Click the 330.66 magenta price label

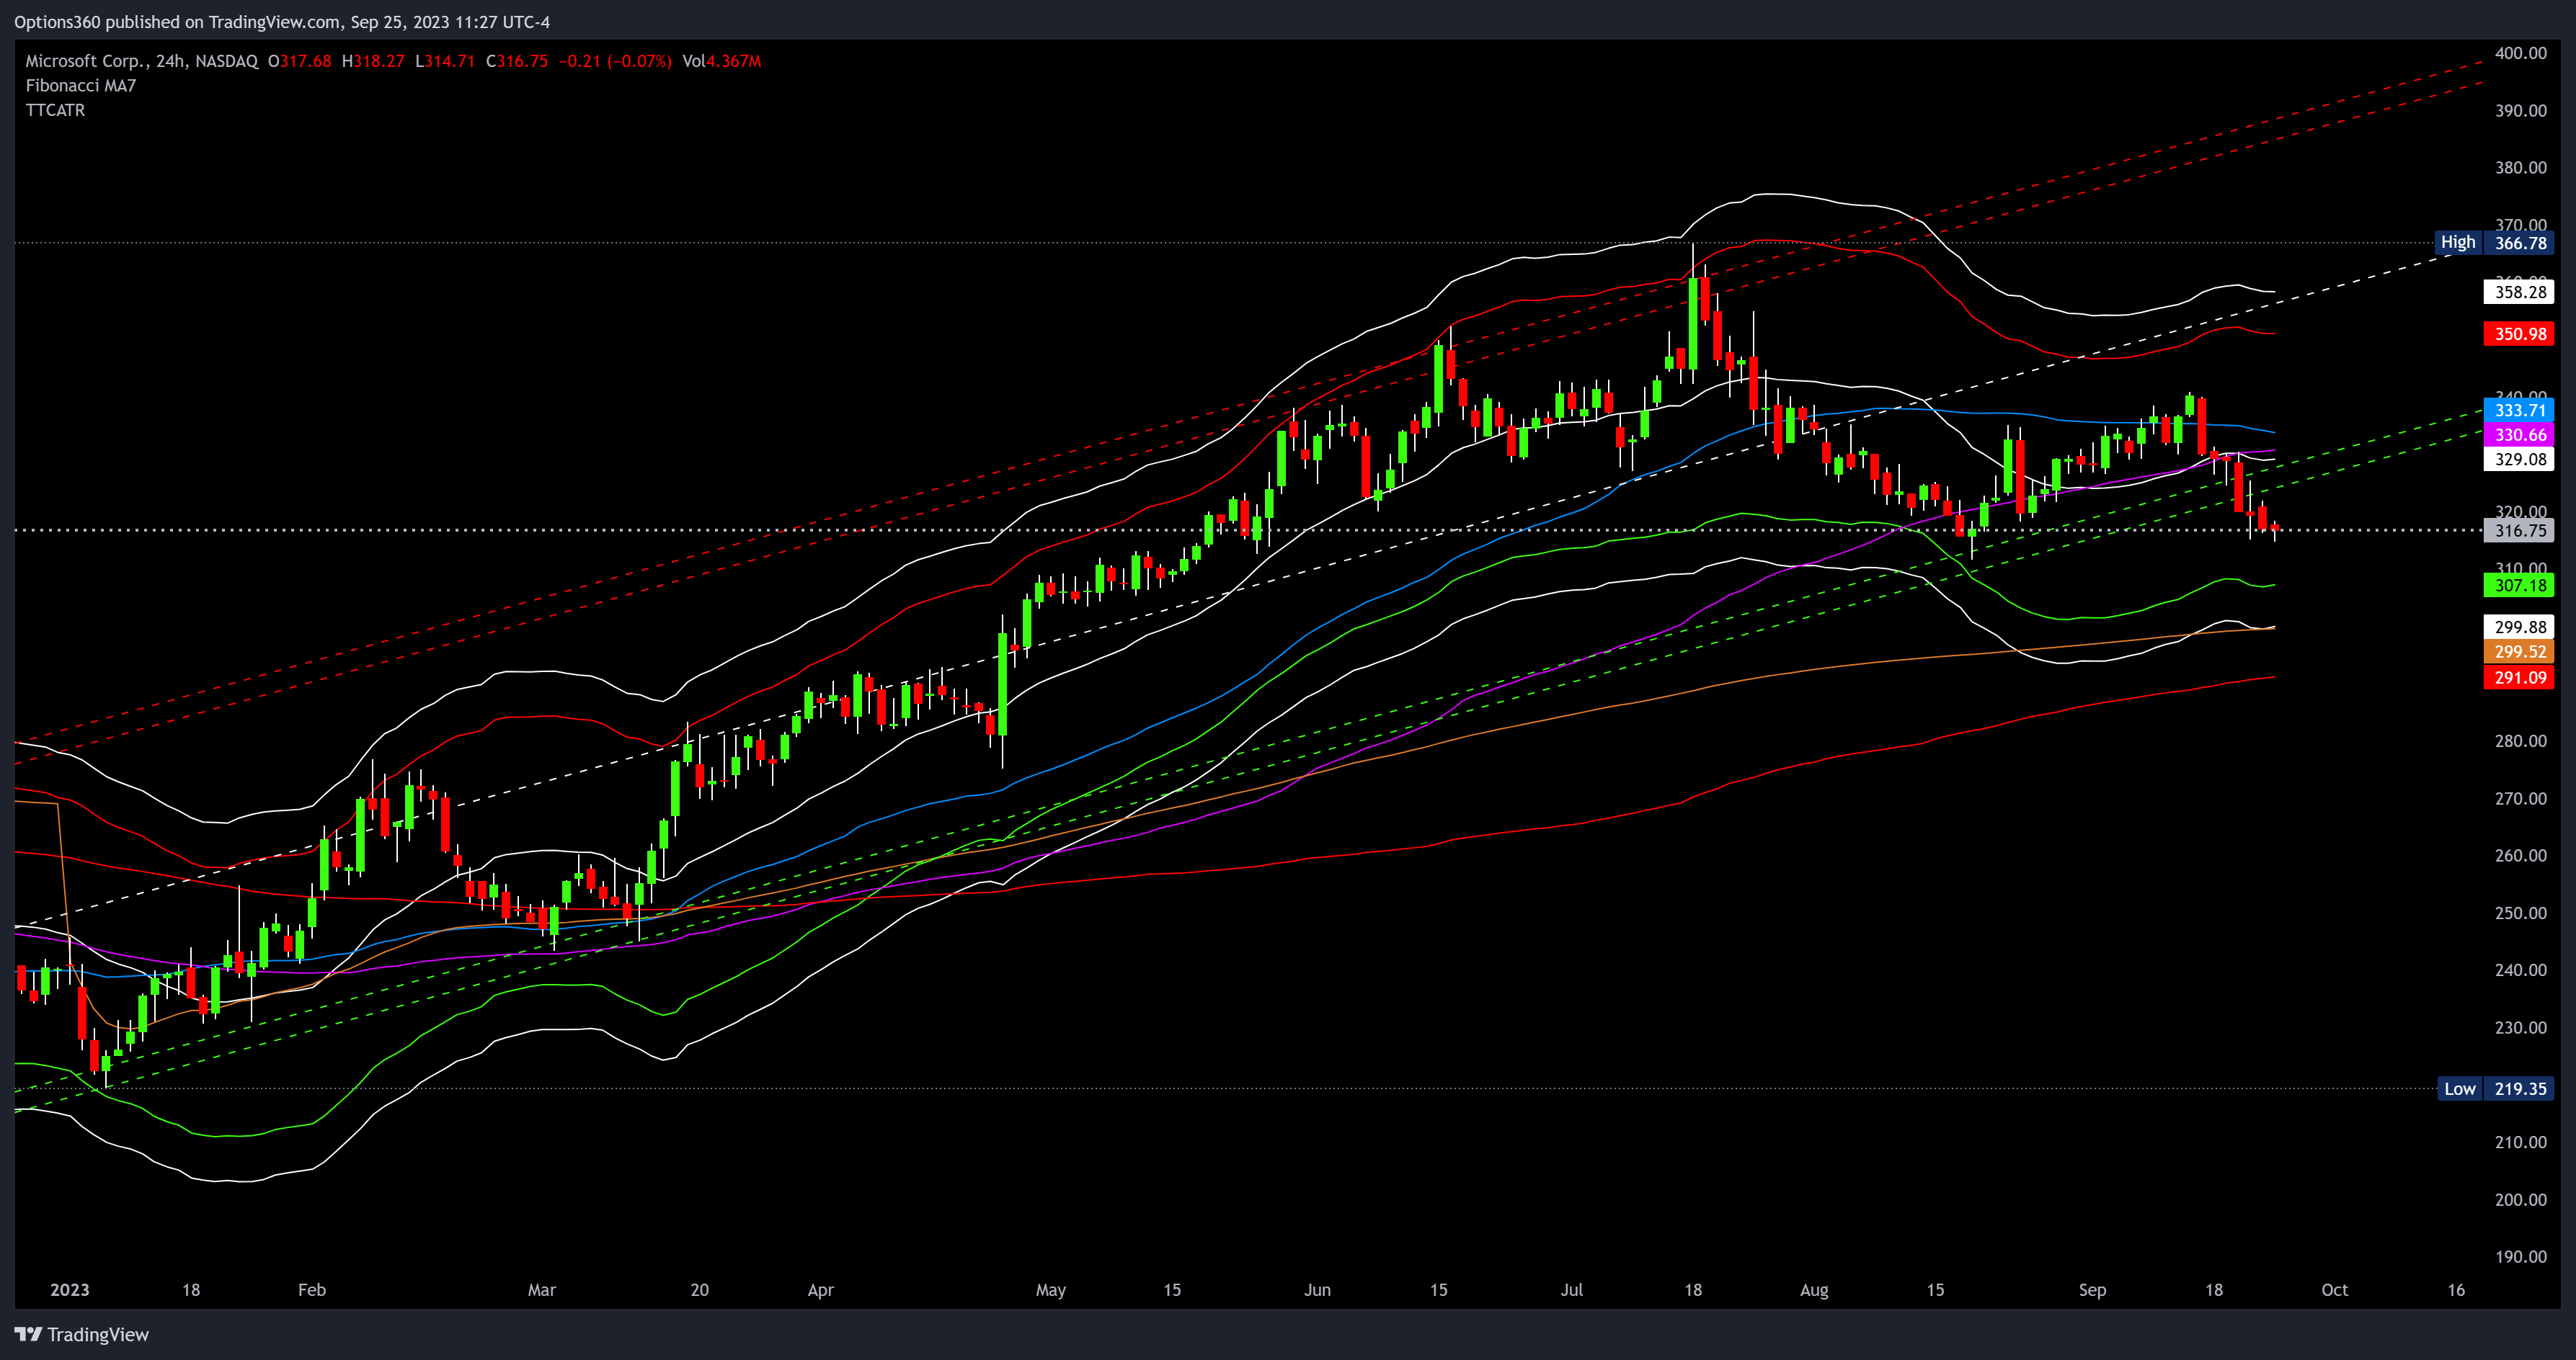(2519, 434)
